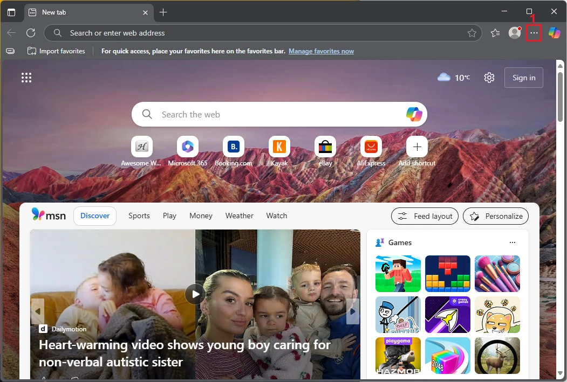Image resolution: width=567 pixels, height=382 pixels.
Task: Open Manage favorites now link
Action: click(321, 51)
